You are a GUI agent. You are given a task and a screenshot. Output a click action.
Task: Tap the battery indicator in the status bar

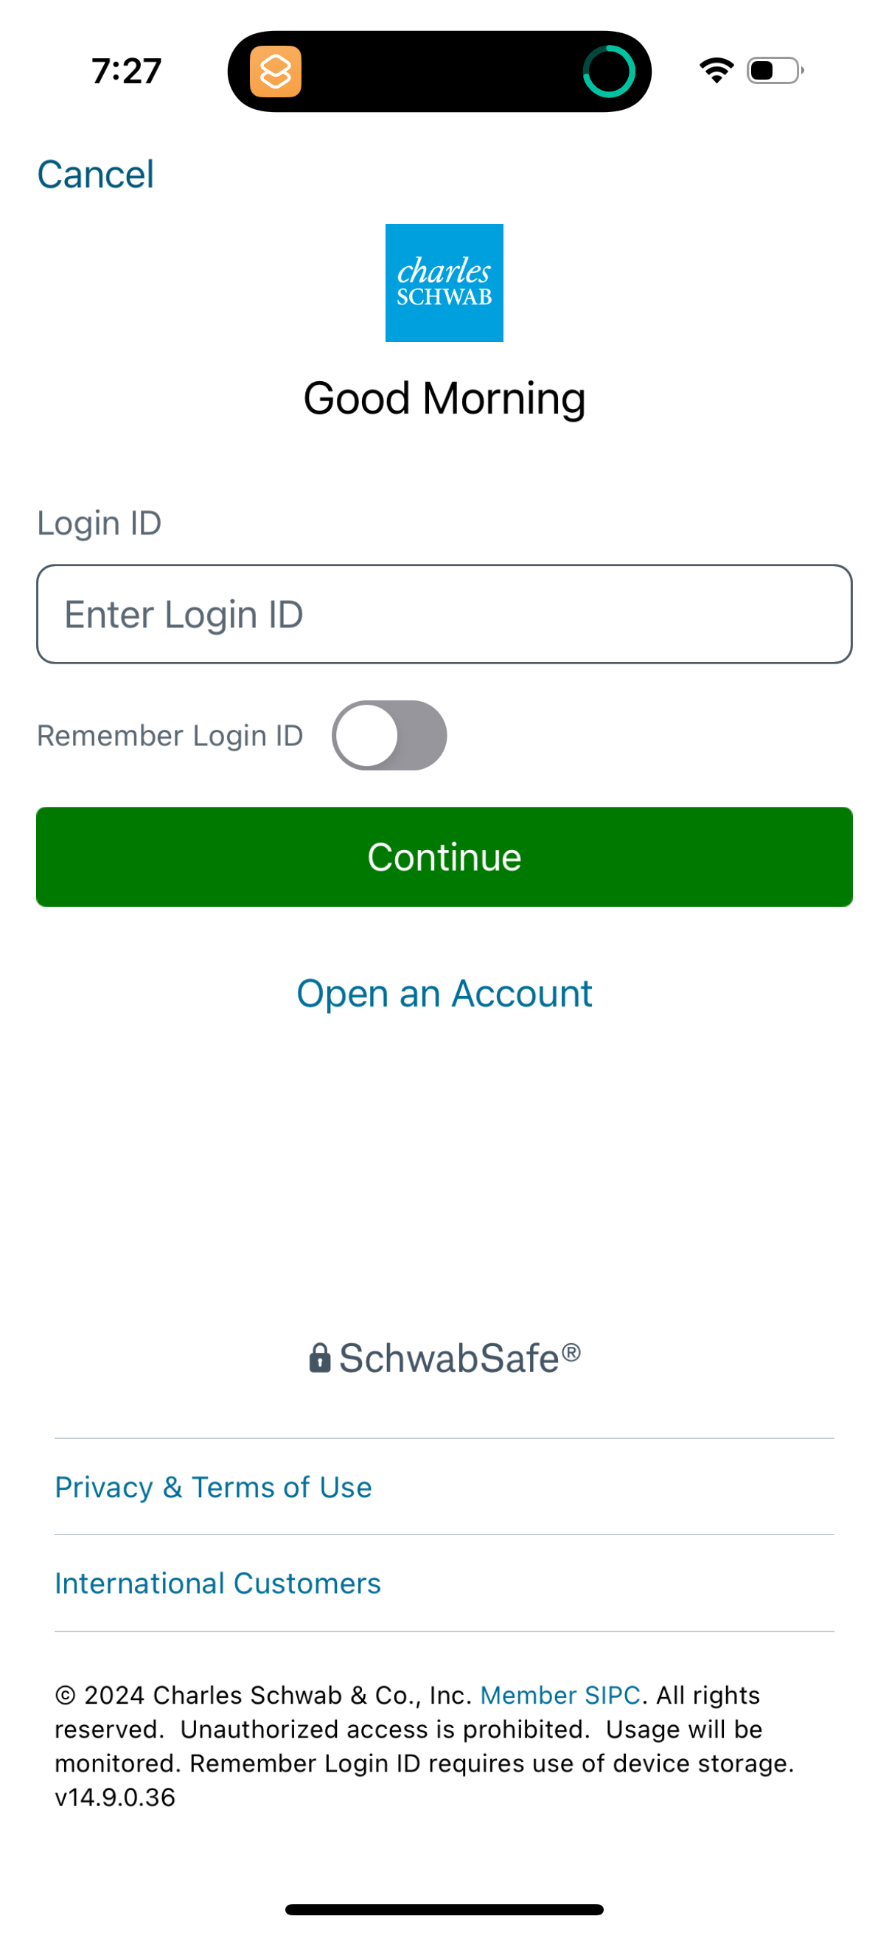pos(772,70)
